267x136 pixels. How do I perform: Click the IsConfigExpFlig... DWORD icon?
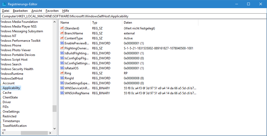[x=62, y=58]
